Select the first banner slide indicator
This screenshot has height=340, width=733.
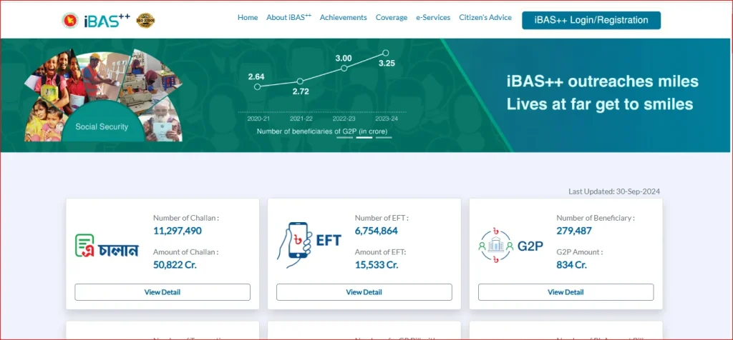coord(344,138)
